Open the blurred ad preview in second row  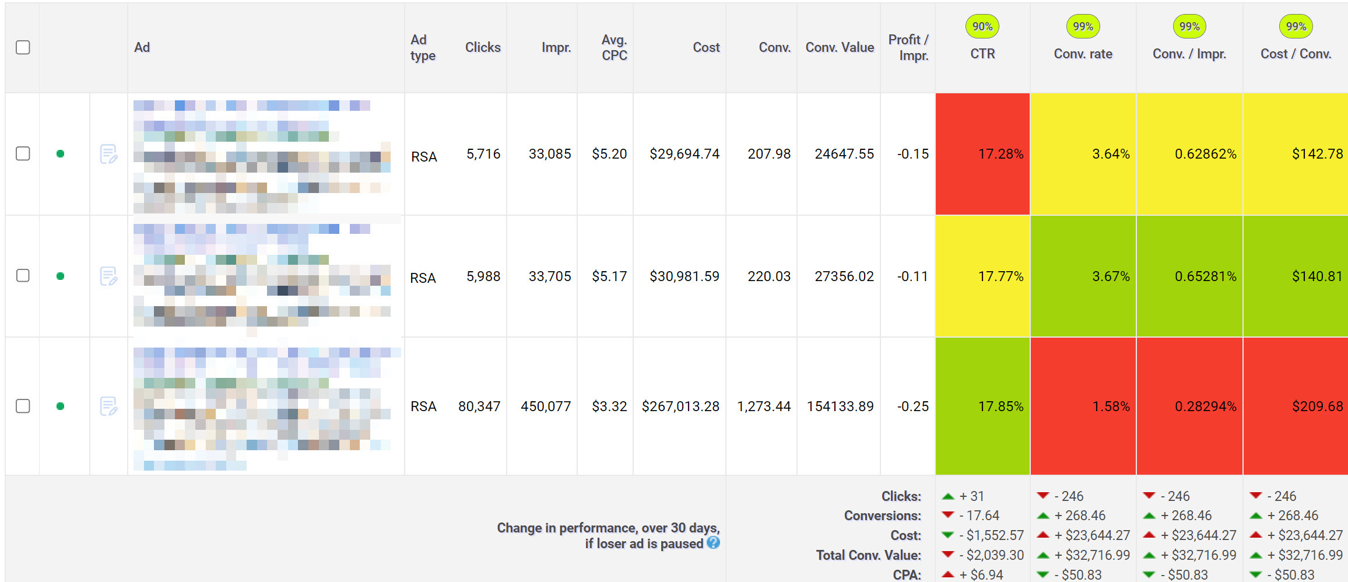262,276
